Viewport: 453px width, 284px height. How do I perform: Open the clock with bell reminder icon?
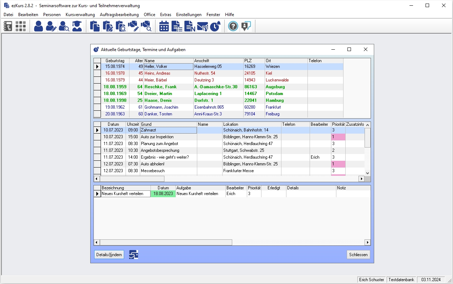pyautogui.click(x=215, y=26)
